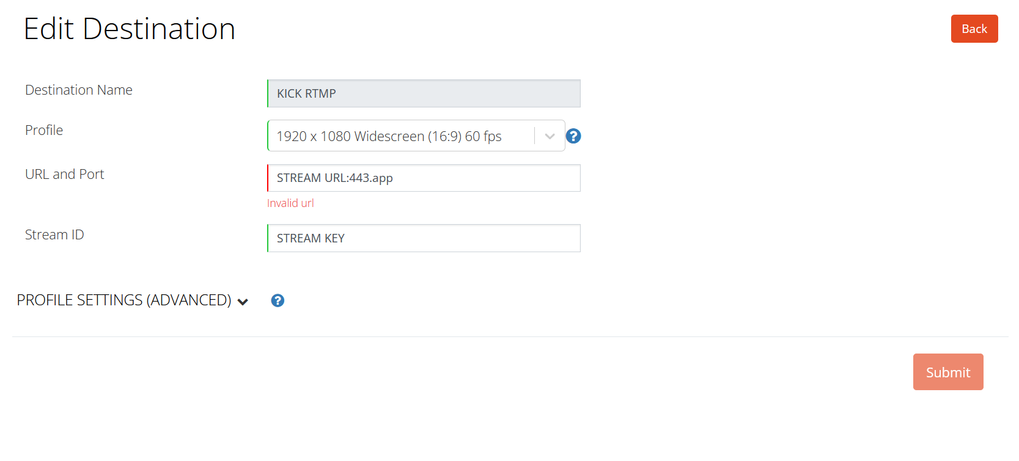
Task: Click the divider line inside Profile dropdown
Action: point(534,136)
